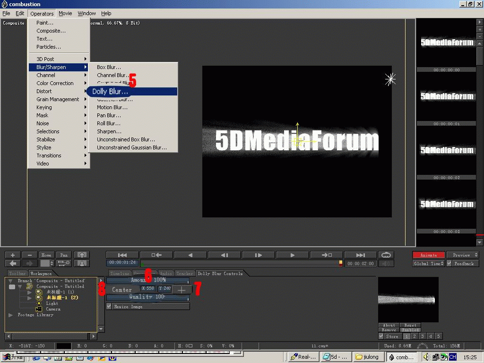Image resolution: width=484 pixels, height=363 pixels.
Task: Click the stepper next to the gray view box
Action: click(52, 263)
